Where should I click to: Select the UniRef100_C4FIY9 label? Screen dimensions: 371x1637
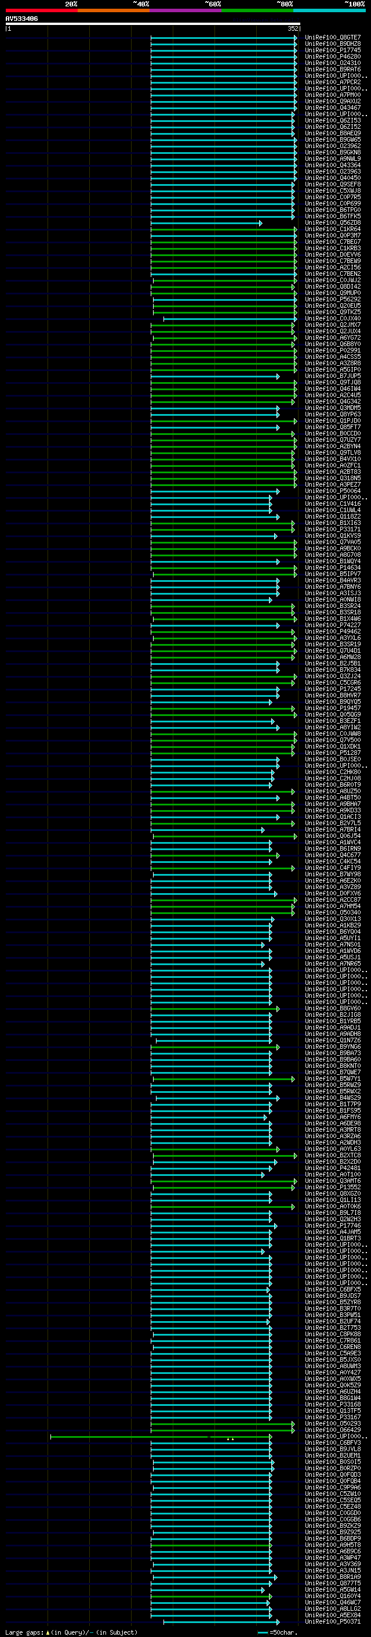333,868
